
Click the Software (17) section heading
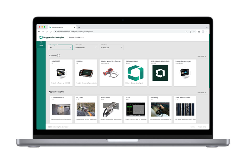point(54,55)
